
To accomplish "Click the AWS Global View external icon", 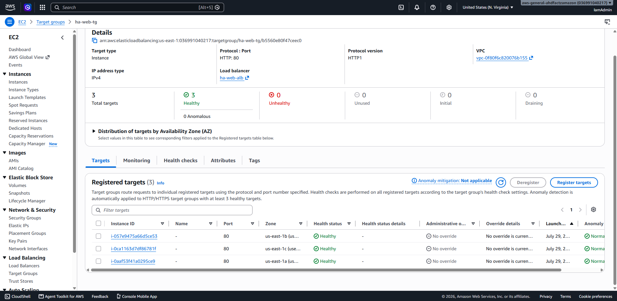I will [x=48, y=57].
